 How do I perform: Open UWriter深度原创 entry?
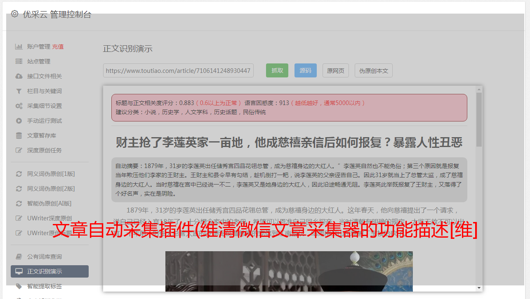pyautogui.click(x=49, y=218)
